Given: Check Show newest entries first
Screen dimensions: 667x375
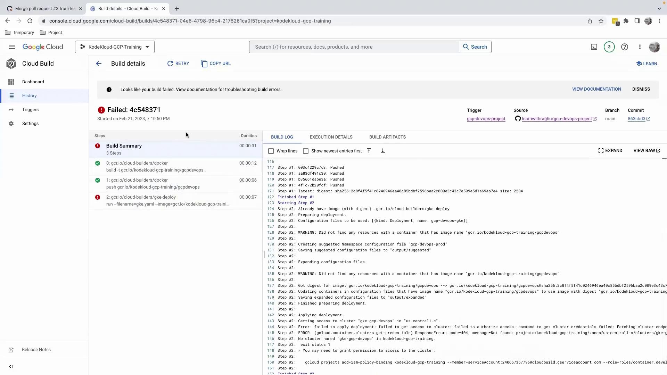Looking at the screenshot, I should pos(306,151).
